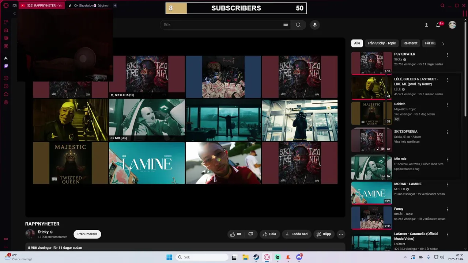Viewport: 468px width, 263px height.
Task: Open Sticky channel avatar
Action: pos(30,234)
